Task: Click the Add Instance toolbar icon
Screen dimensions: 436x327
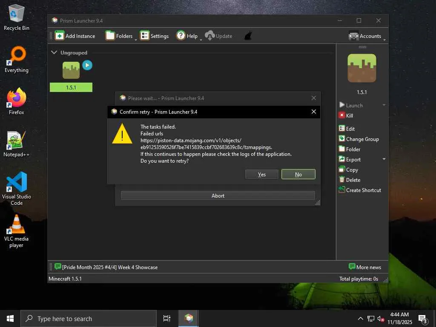Action: coord(59,36)
